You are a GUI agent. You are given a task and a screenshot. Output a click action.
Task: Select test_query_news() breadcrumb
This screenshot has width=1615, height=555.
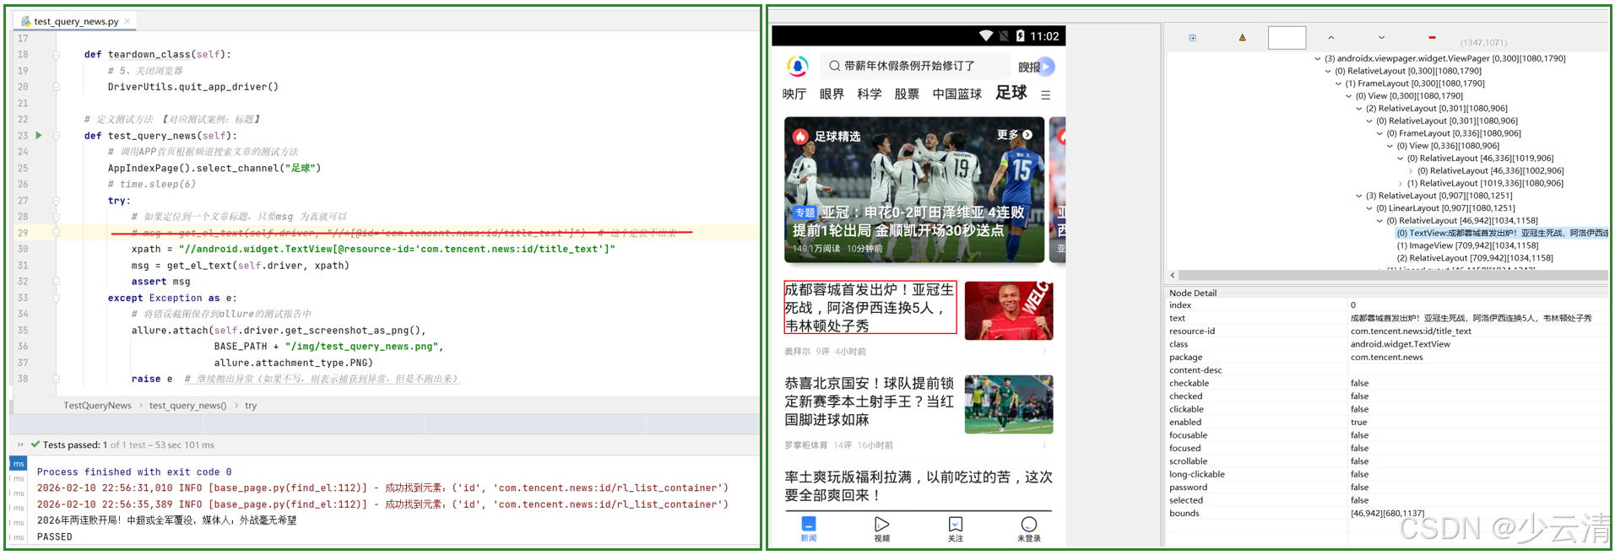point(187,406)
